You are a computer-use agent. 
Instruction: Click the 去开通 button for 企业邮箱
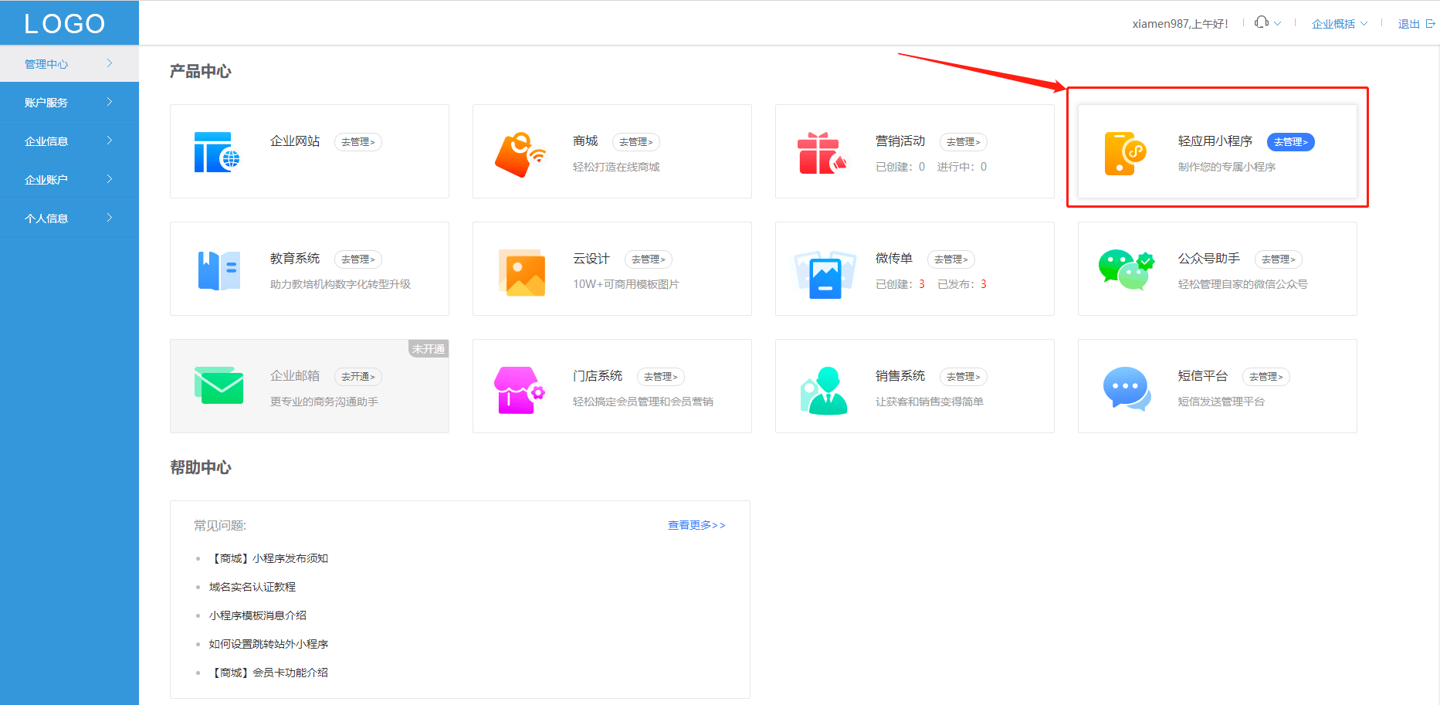pyautogui.click(x=358, y=377)
